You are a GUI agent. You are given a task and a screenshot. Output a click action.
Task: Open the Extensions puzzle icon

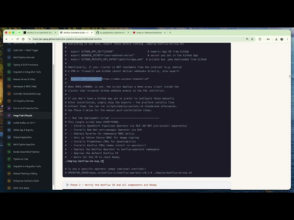pyautogui.click(x=260, y=39)
